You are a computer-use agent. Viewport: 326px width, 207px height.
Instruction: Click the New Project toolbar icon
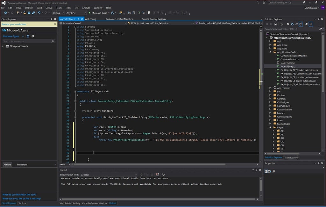(x=18, y=13)
